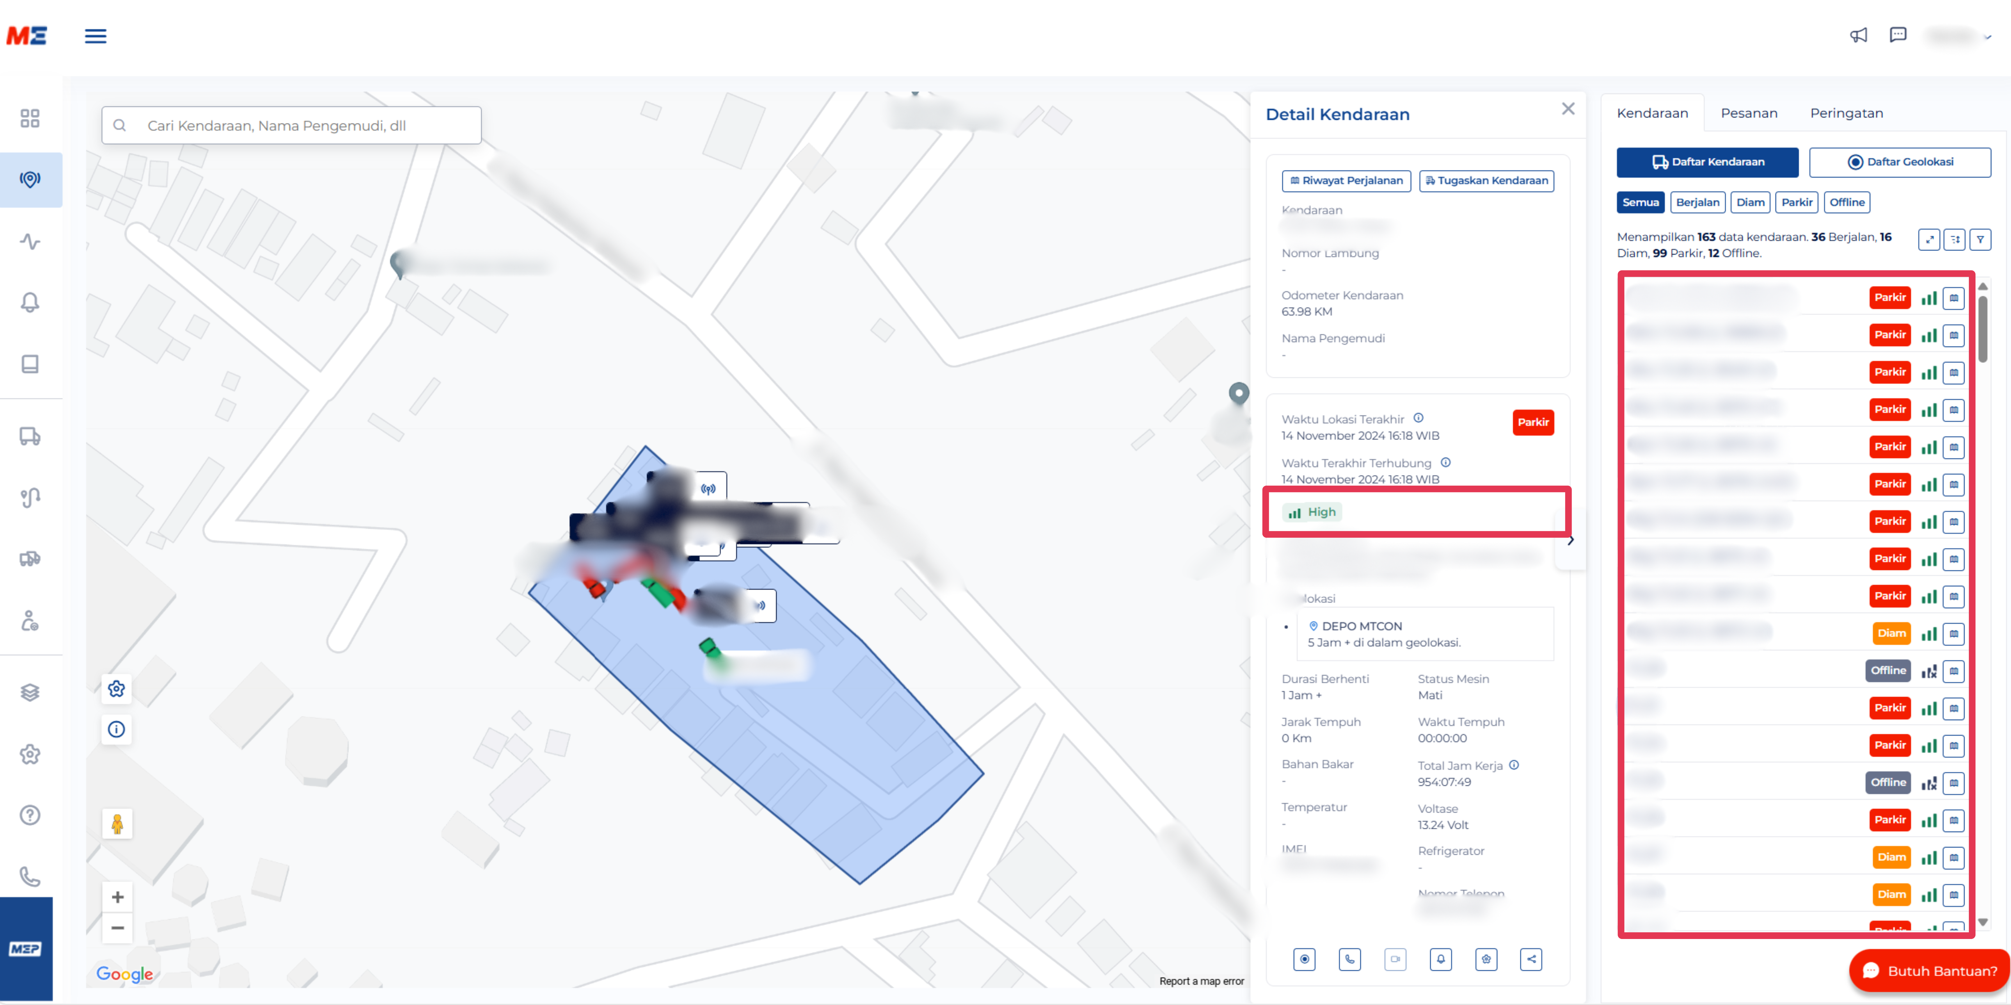Click the sort vehicle list icon
The width and height of the screenshot is (2011, 1005).
point(1955,240)
